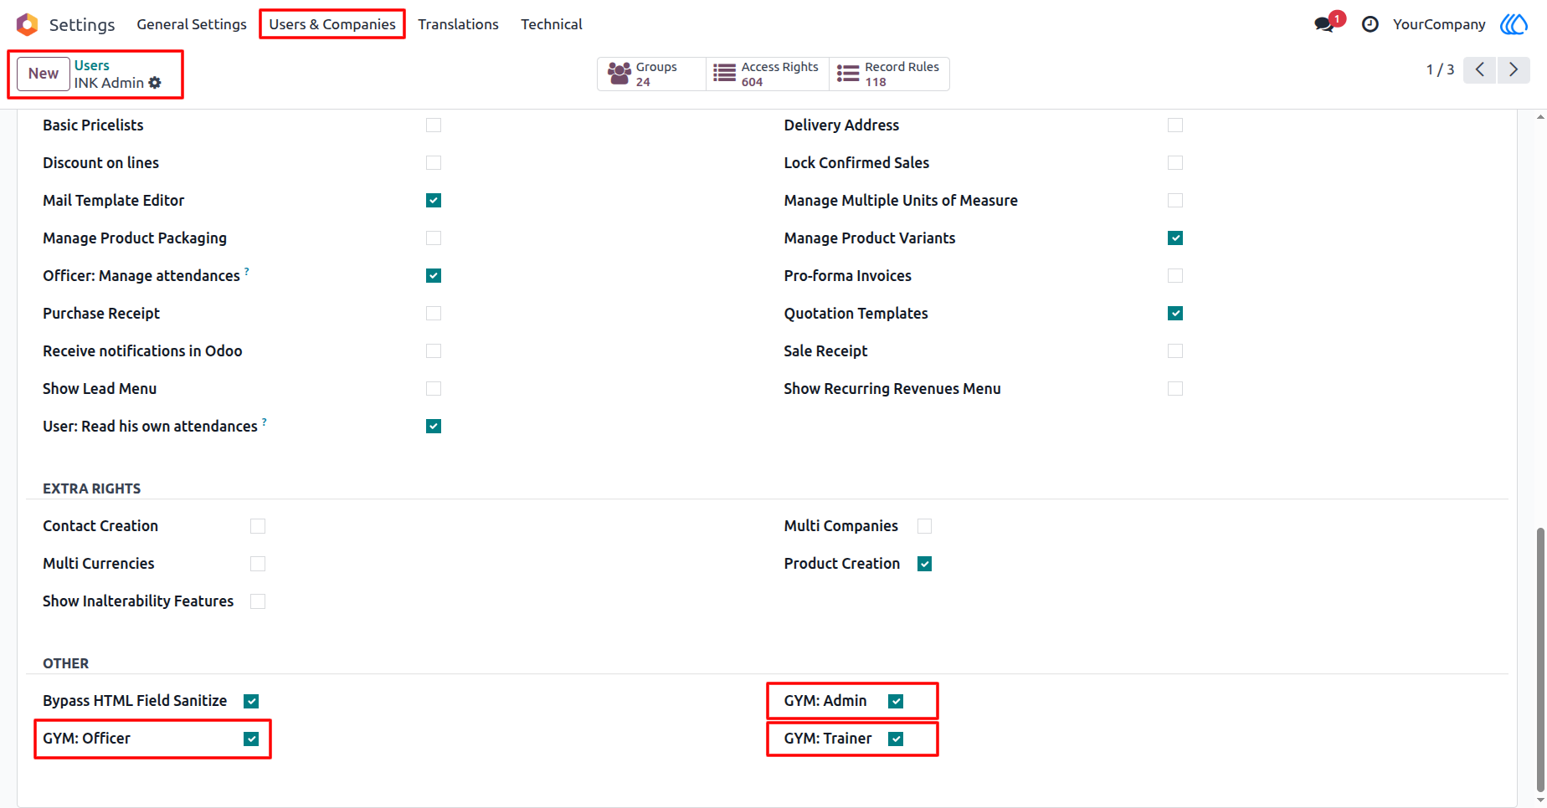1547x808 pixels.
Task: Follow the Users breadcrumb link
Action: tap(91, 65)
